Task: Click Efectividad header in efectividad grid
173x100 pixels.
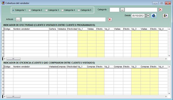Action: click(x=72, y=29)
